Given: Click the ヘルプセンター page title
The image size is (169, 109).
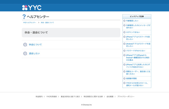Looking at the screenshot, I should (38, 17).
